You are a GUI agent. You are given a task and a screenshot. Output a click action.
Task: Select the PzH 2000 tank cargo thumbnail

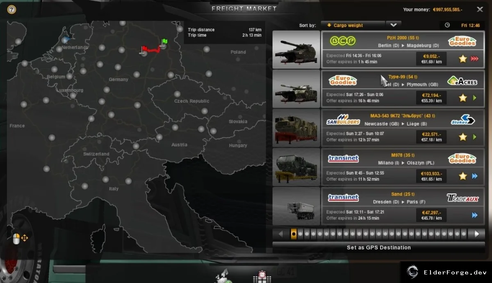[296, 49]
